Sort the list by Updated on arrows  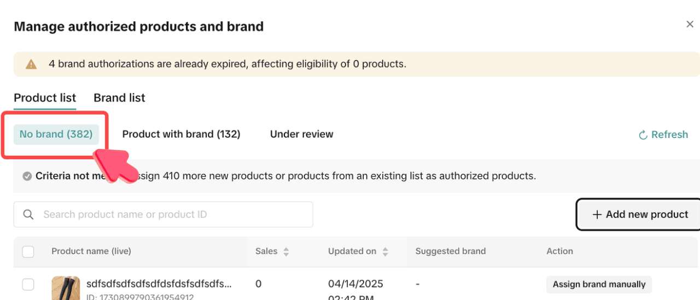pyautogui.click(x=386, y=251)
